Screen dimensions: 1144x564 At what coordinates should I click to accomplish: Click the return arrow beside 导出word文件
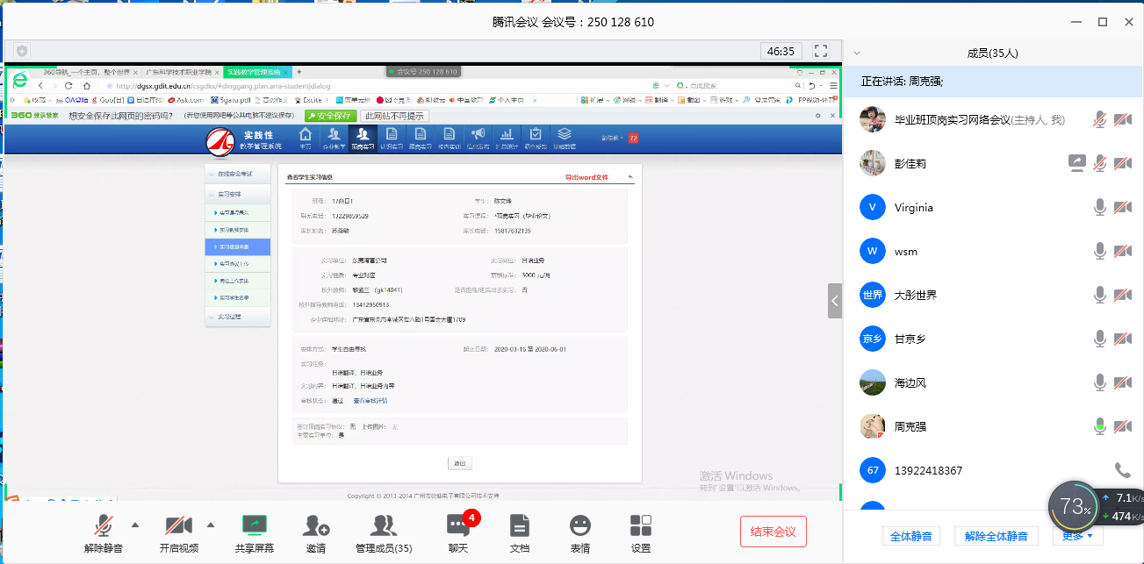(x=630, y=177)
